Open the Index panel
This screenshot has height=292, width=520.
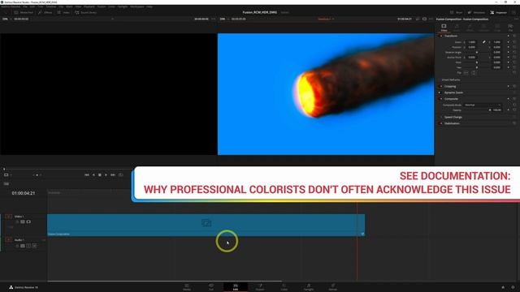click(x=63, y=12)
